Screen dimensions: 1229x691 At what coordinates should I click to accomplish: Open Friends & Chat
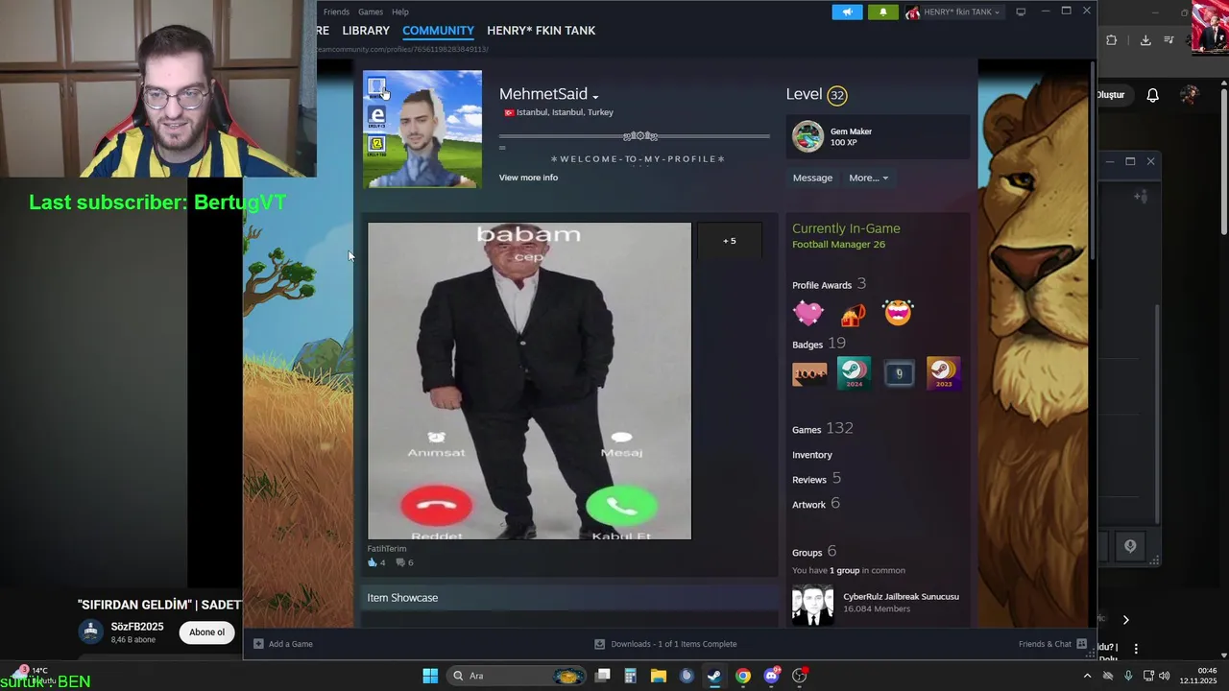coord(1052,644)
